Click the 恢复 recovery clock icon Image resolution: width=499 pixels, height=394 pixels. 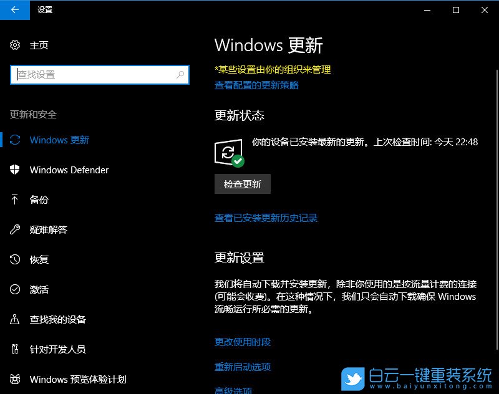pyautogui.click(x=14, y=259)
